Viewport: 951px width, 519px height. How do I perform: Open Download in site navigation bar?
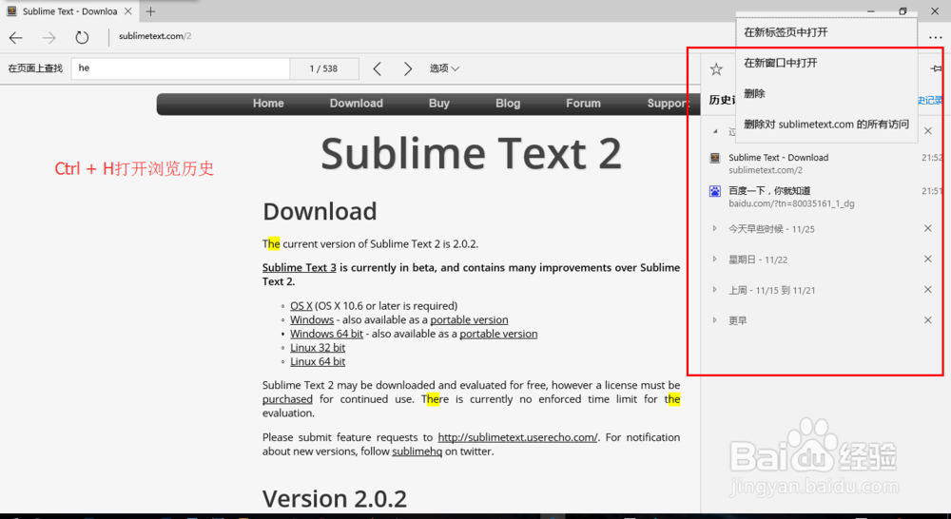click(356, 104)
